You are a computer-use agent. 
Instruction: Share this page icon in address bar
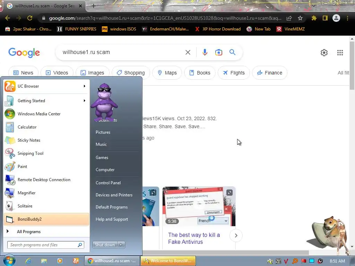tap(289, 18)
